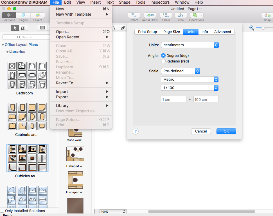273x216 pixels.
Task: Collapse the Libraries tree section
Action: click(x=7, y=52)
